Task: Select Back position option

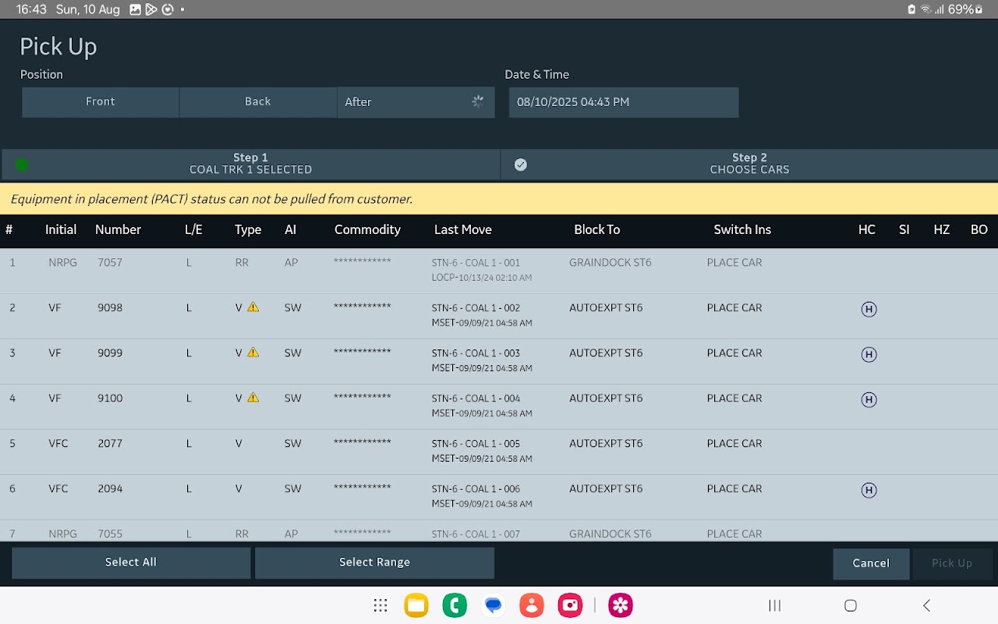Action: click(258, 101)
